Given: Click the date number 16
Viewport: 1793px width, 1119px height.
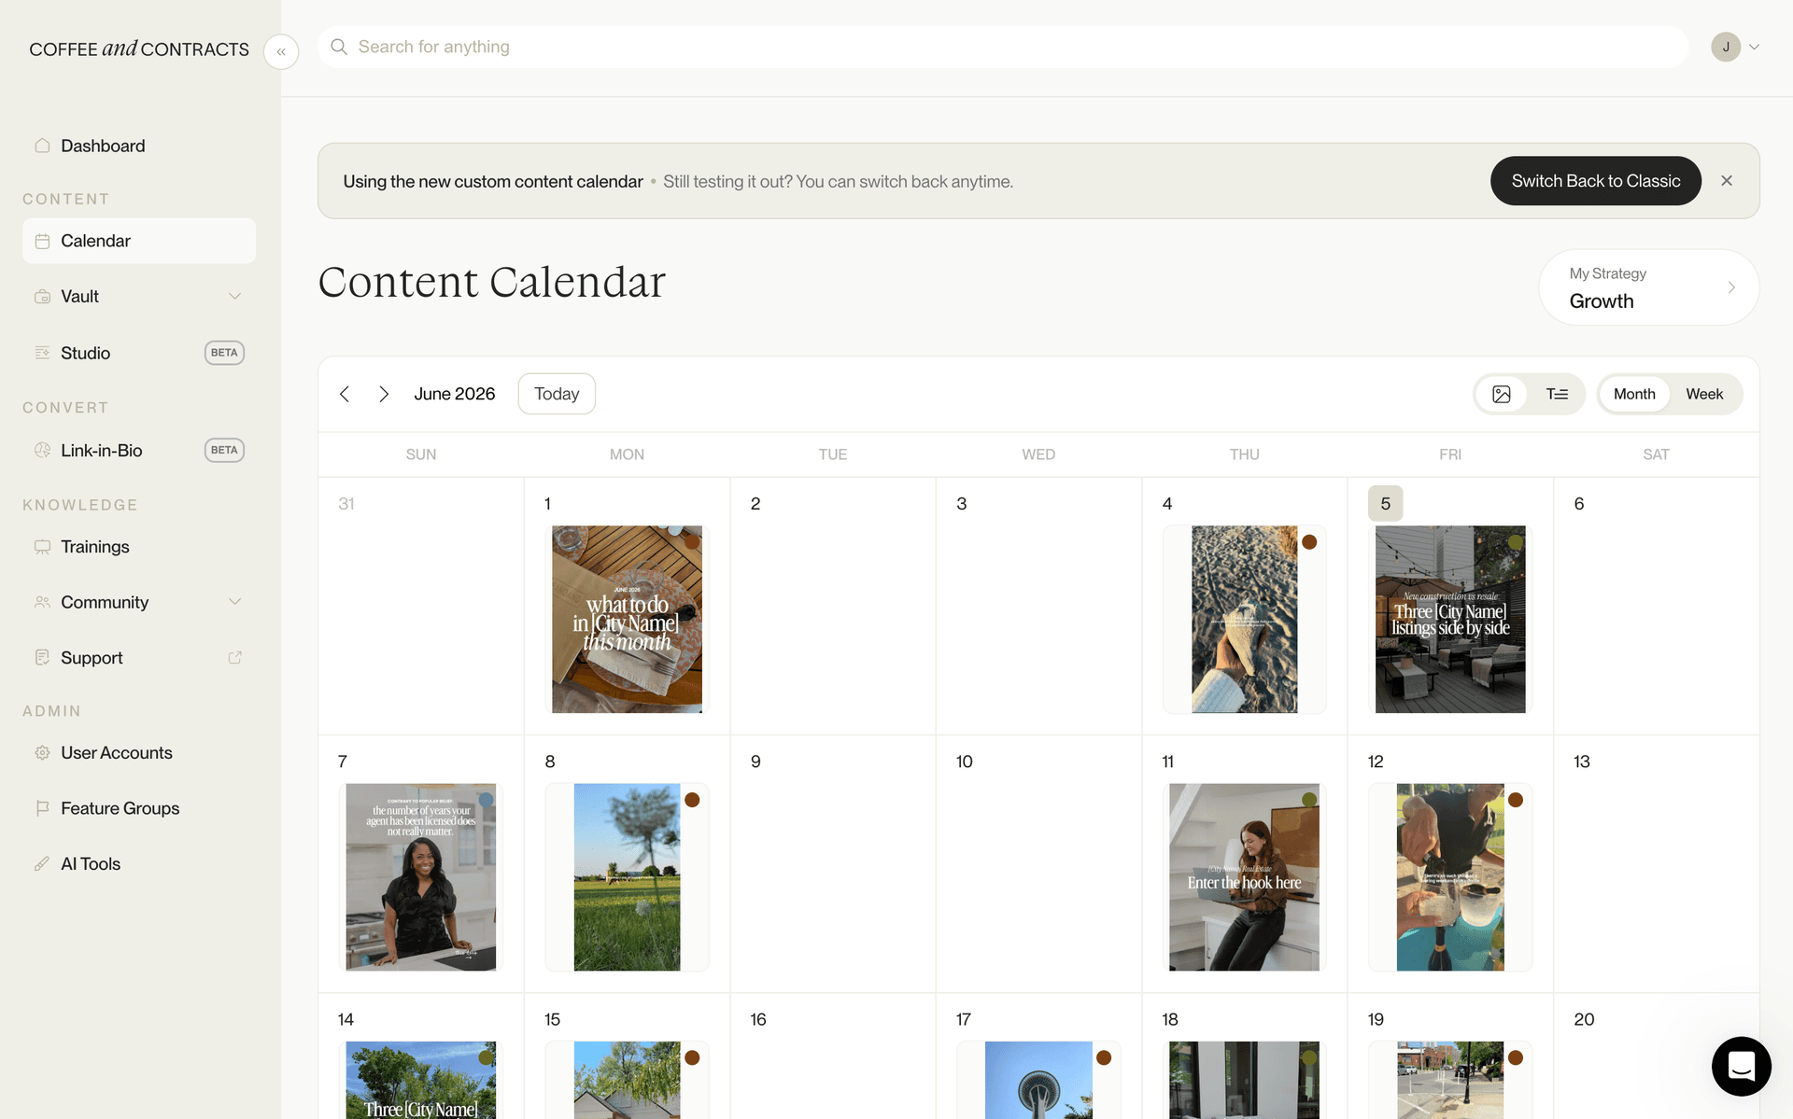Looking at the screenshot, I should click(x=758, y=1020).
